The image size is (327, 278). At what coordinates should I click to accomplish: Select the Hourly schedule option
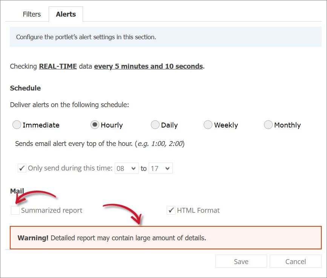coord(94,125)
